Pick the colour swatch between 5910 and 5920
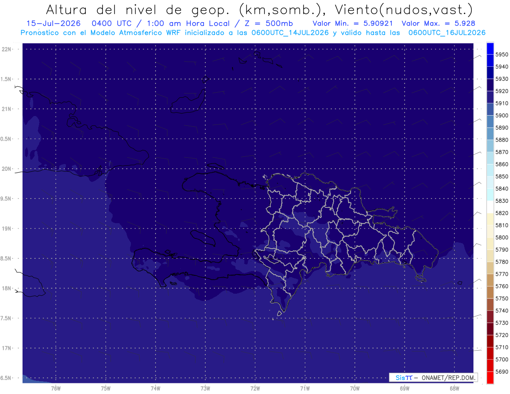Image resolution: width=510 pixels, height=394 pixels. [490, 97]
